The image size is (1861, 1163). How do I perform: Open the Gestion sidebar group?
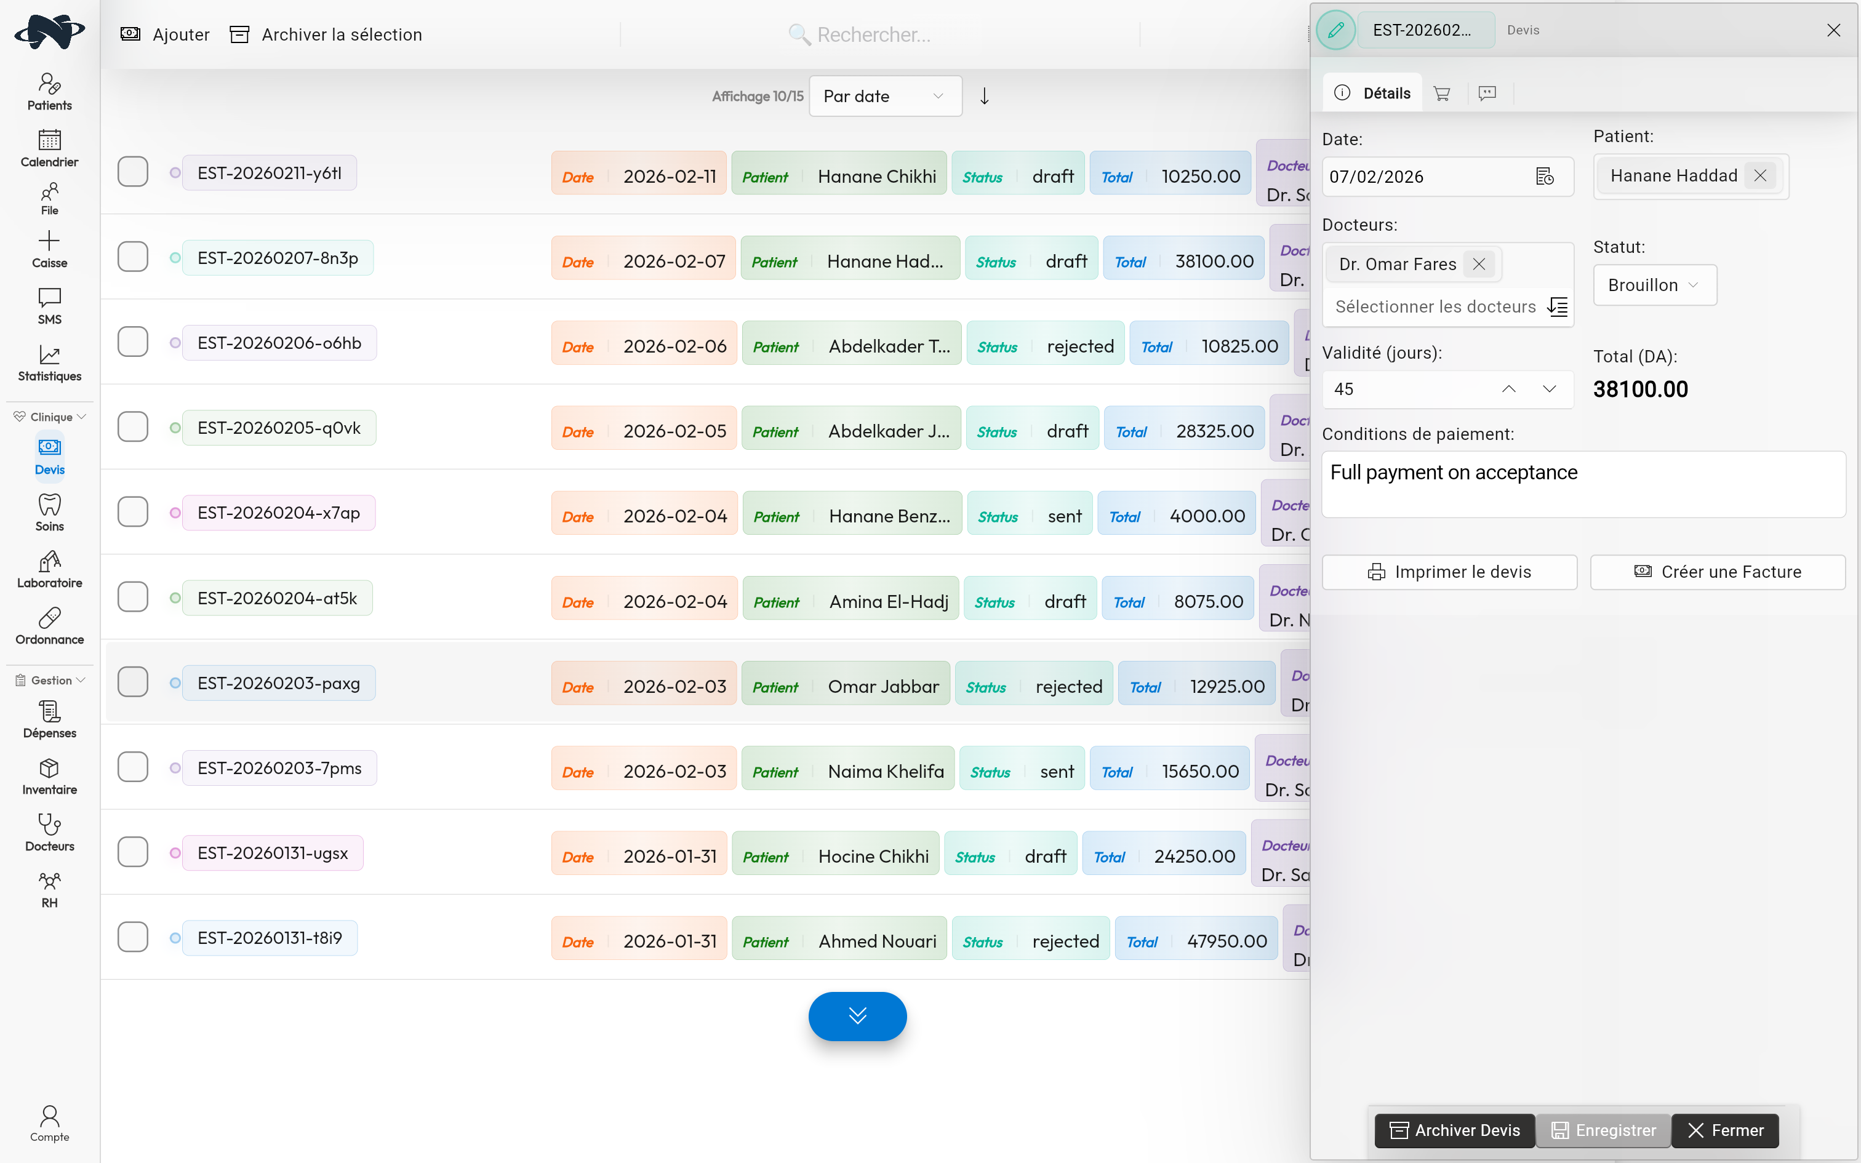click(49, 680)
